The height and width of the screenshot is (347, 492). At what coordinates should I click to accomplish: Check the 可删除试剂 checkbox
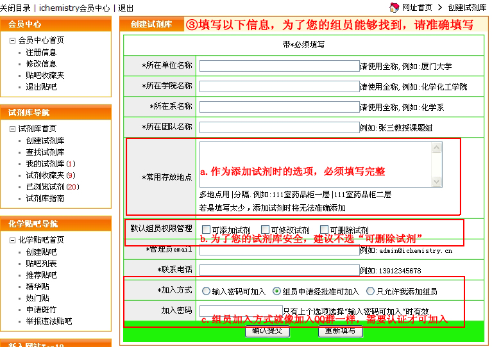324,230
